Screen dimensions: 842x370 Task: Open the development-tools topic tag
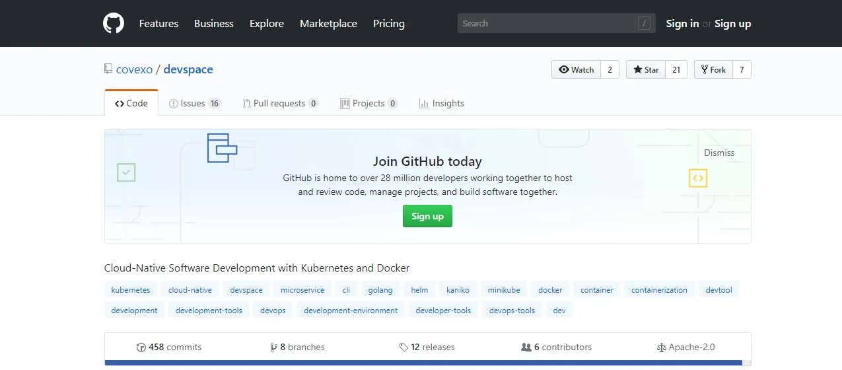209,310
